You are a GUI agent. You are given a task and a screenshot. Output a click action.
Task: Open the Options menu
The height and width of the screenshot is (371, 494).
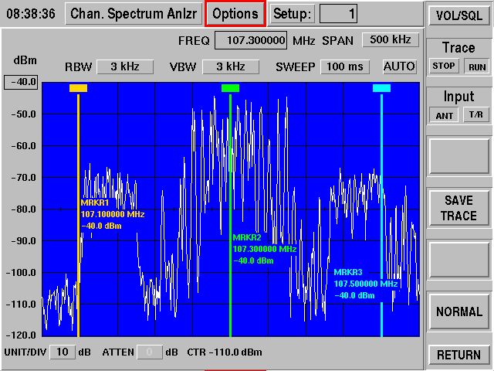[235, 14]
